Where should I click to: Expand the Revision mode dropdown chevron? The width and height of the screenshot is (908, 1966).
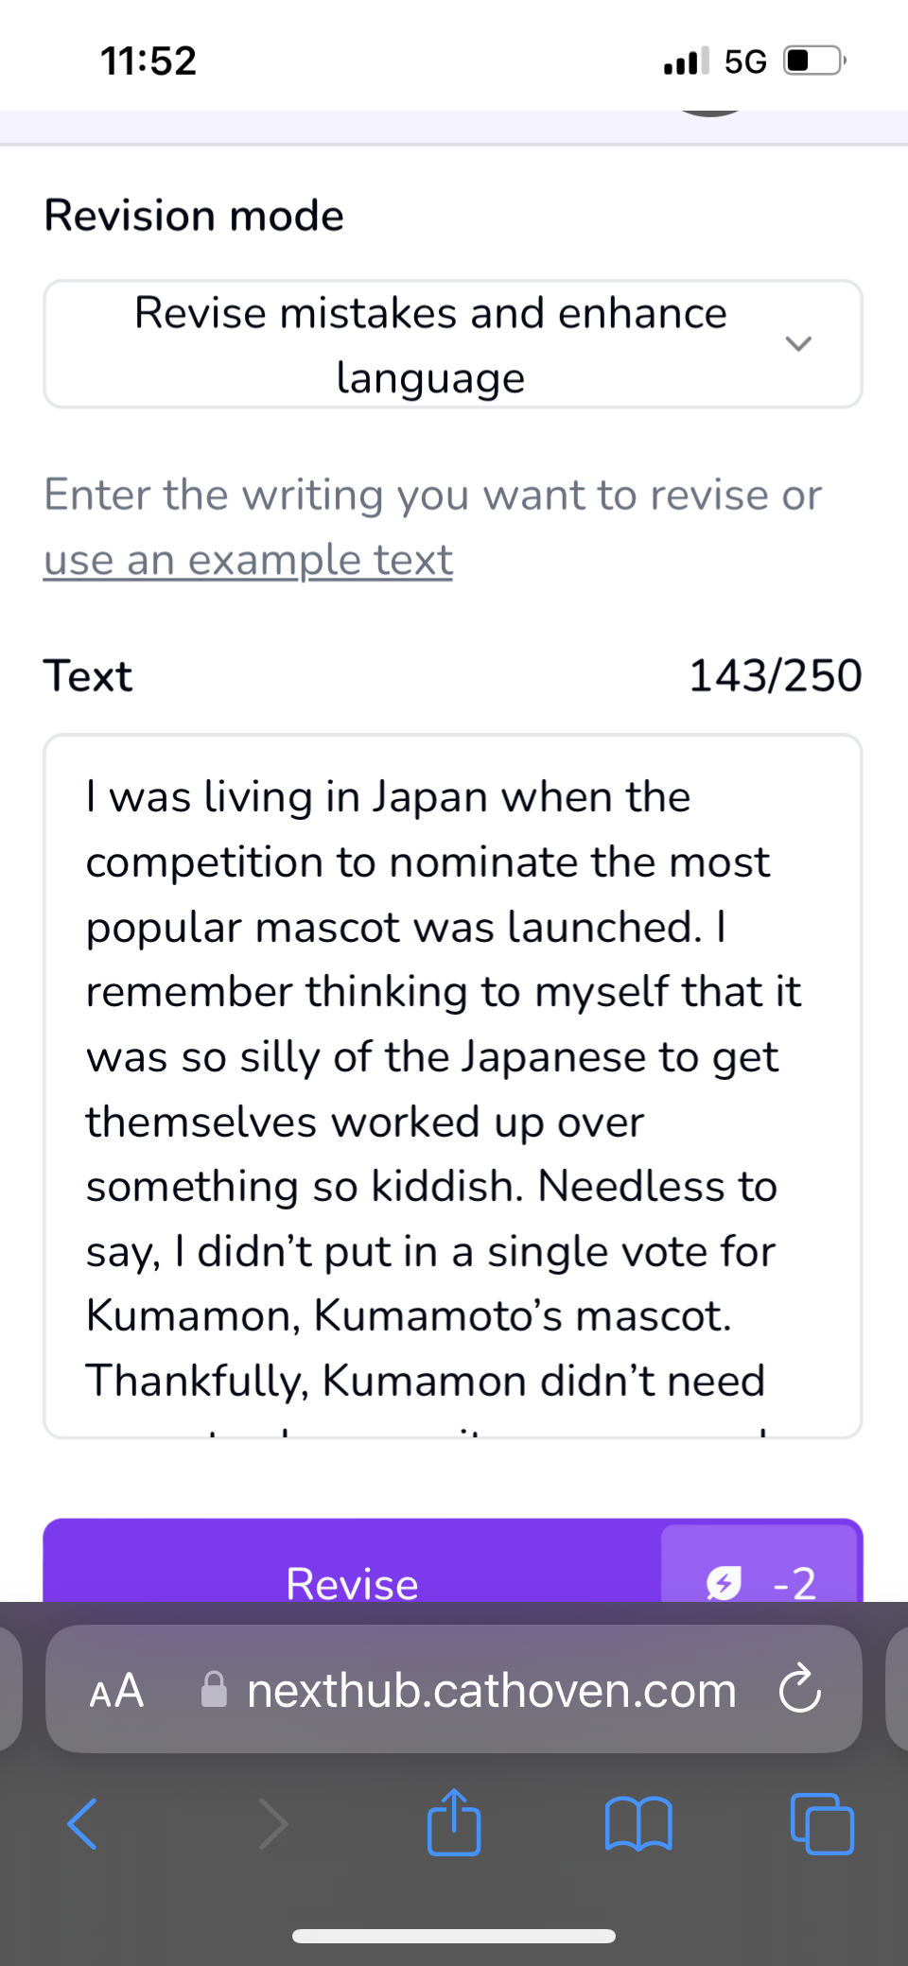[x=798, y=344]
